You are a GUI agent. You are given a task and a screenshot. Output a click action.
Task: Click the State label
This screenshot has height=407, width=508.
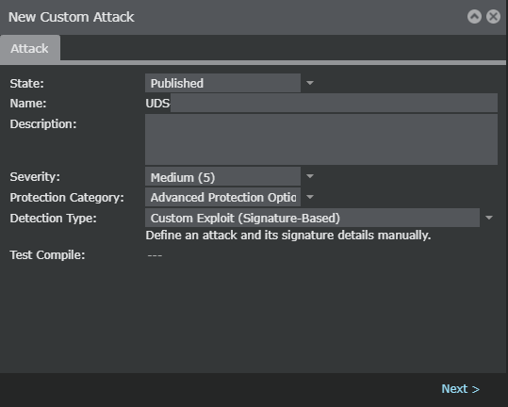[x=27, y=84]
